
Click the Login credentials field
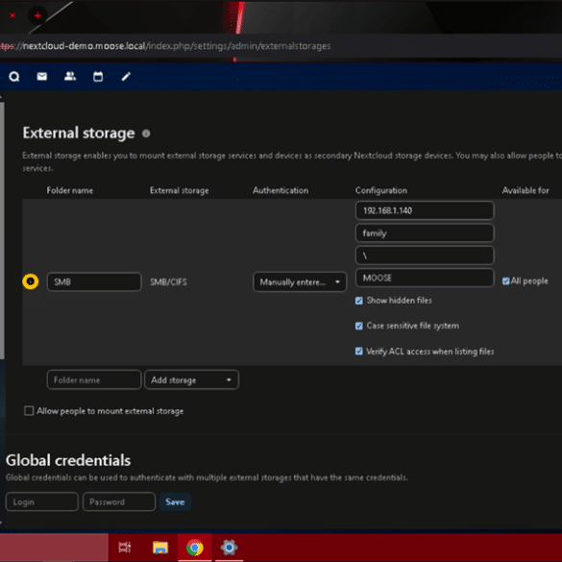42,501
